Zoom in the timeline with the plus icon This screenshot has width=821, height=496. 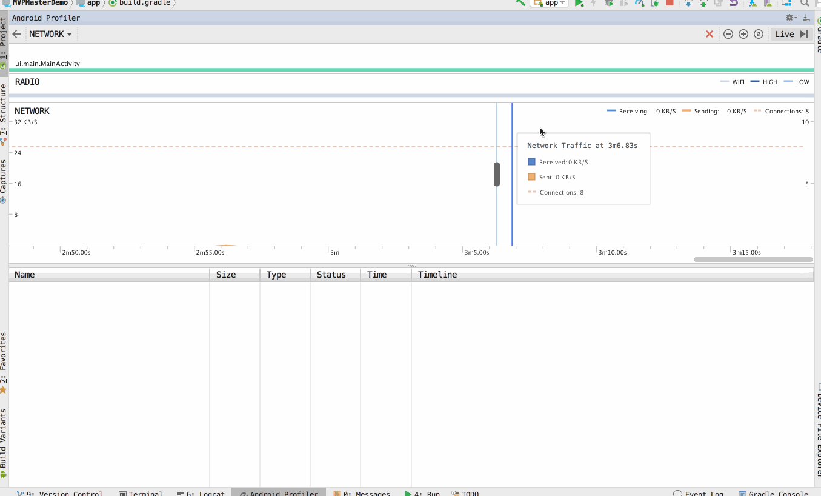click(x=743, y=34)
